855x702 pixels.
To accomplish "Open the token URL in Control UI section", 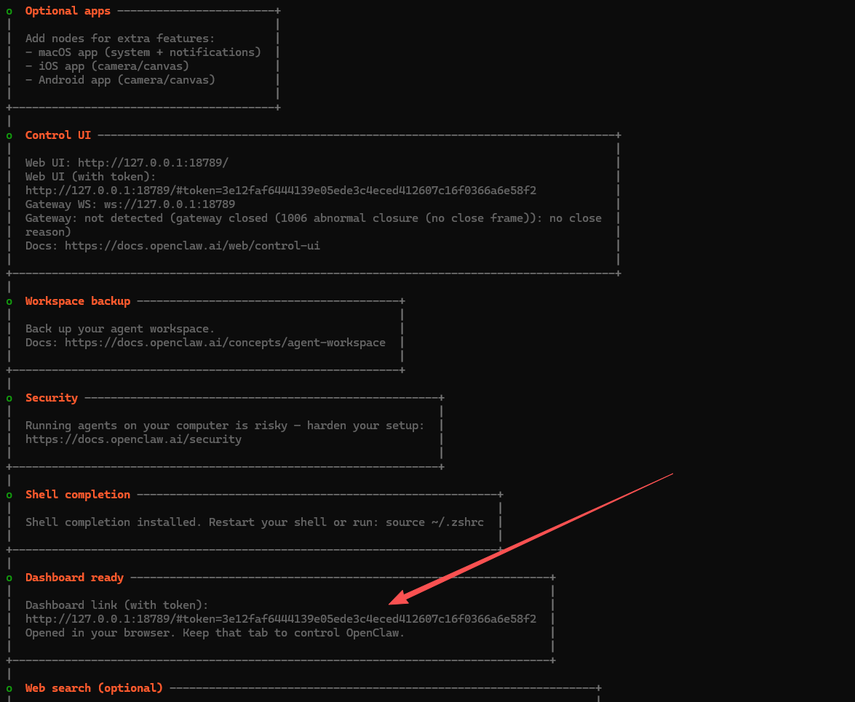I will tap(280, 191).
